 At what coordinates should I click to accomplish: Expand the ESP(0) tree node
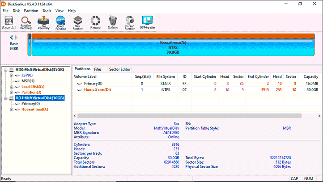click(12, 76)
